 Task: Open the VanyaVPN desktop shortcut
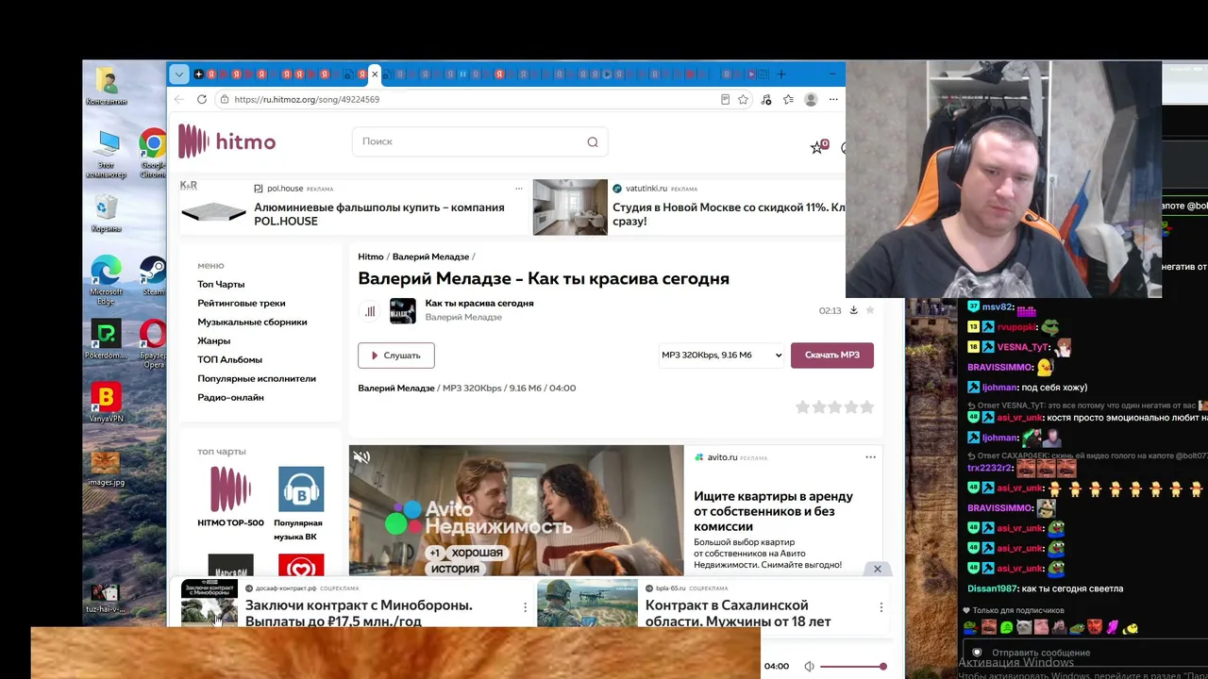point(107,403)
